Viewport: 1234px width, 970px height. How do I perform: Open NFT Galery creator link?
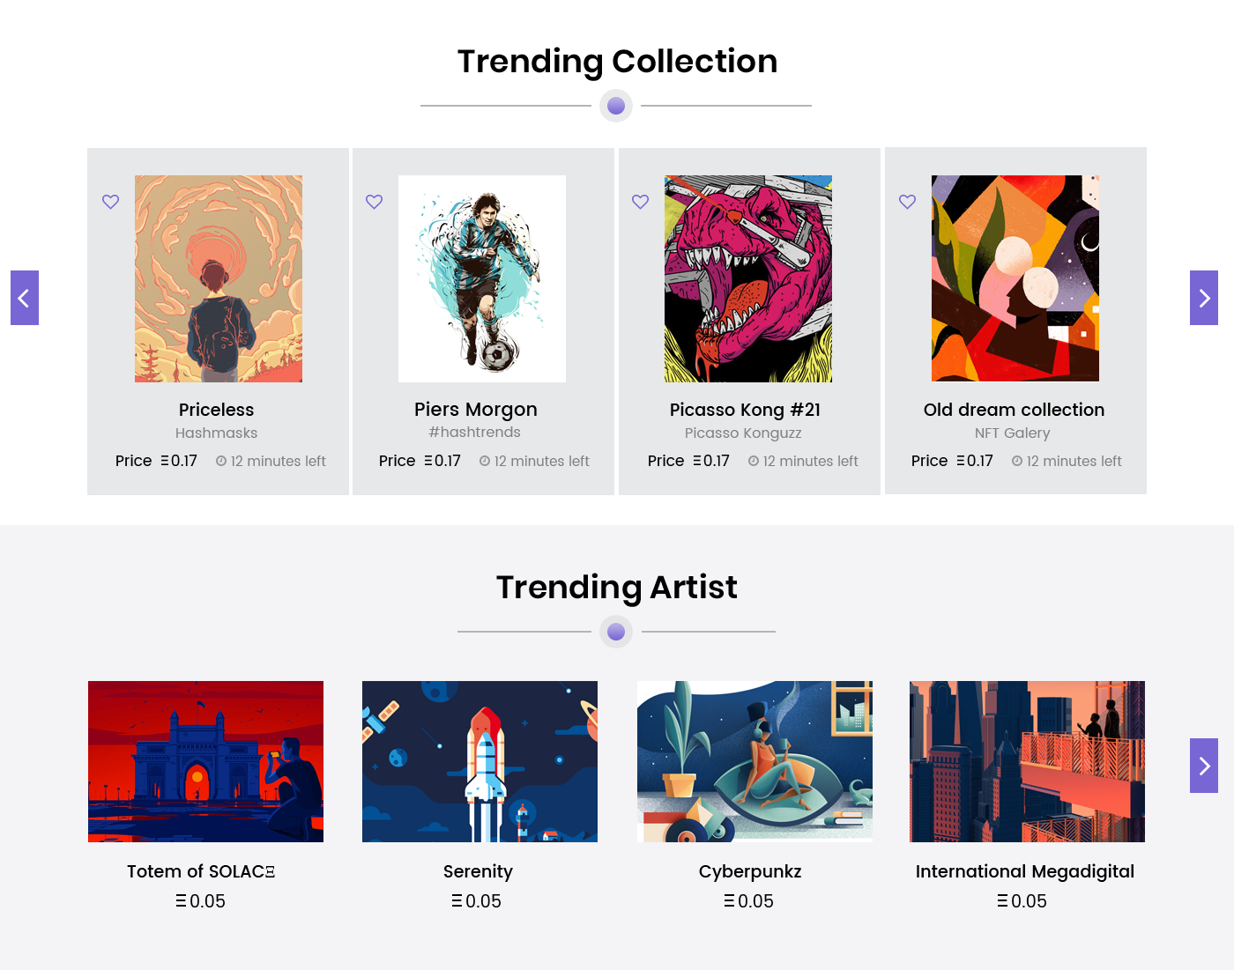[1012, 433]
